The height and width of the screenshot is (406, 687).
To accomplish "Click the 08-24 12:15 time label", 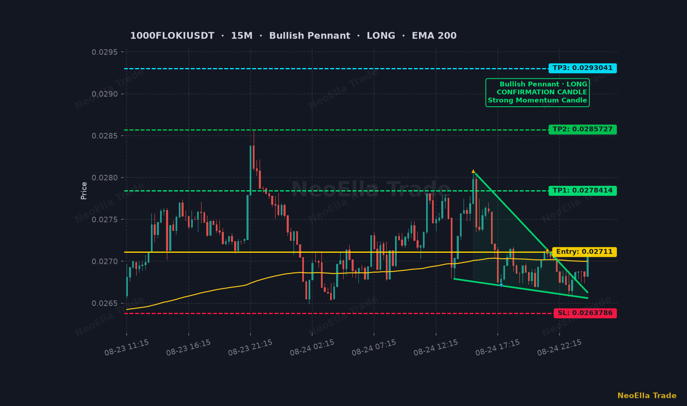I will 436,347.
